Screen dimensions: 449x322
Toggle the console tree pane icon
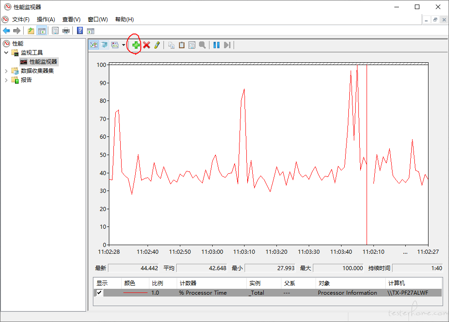coord(42,30)
